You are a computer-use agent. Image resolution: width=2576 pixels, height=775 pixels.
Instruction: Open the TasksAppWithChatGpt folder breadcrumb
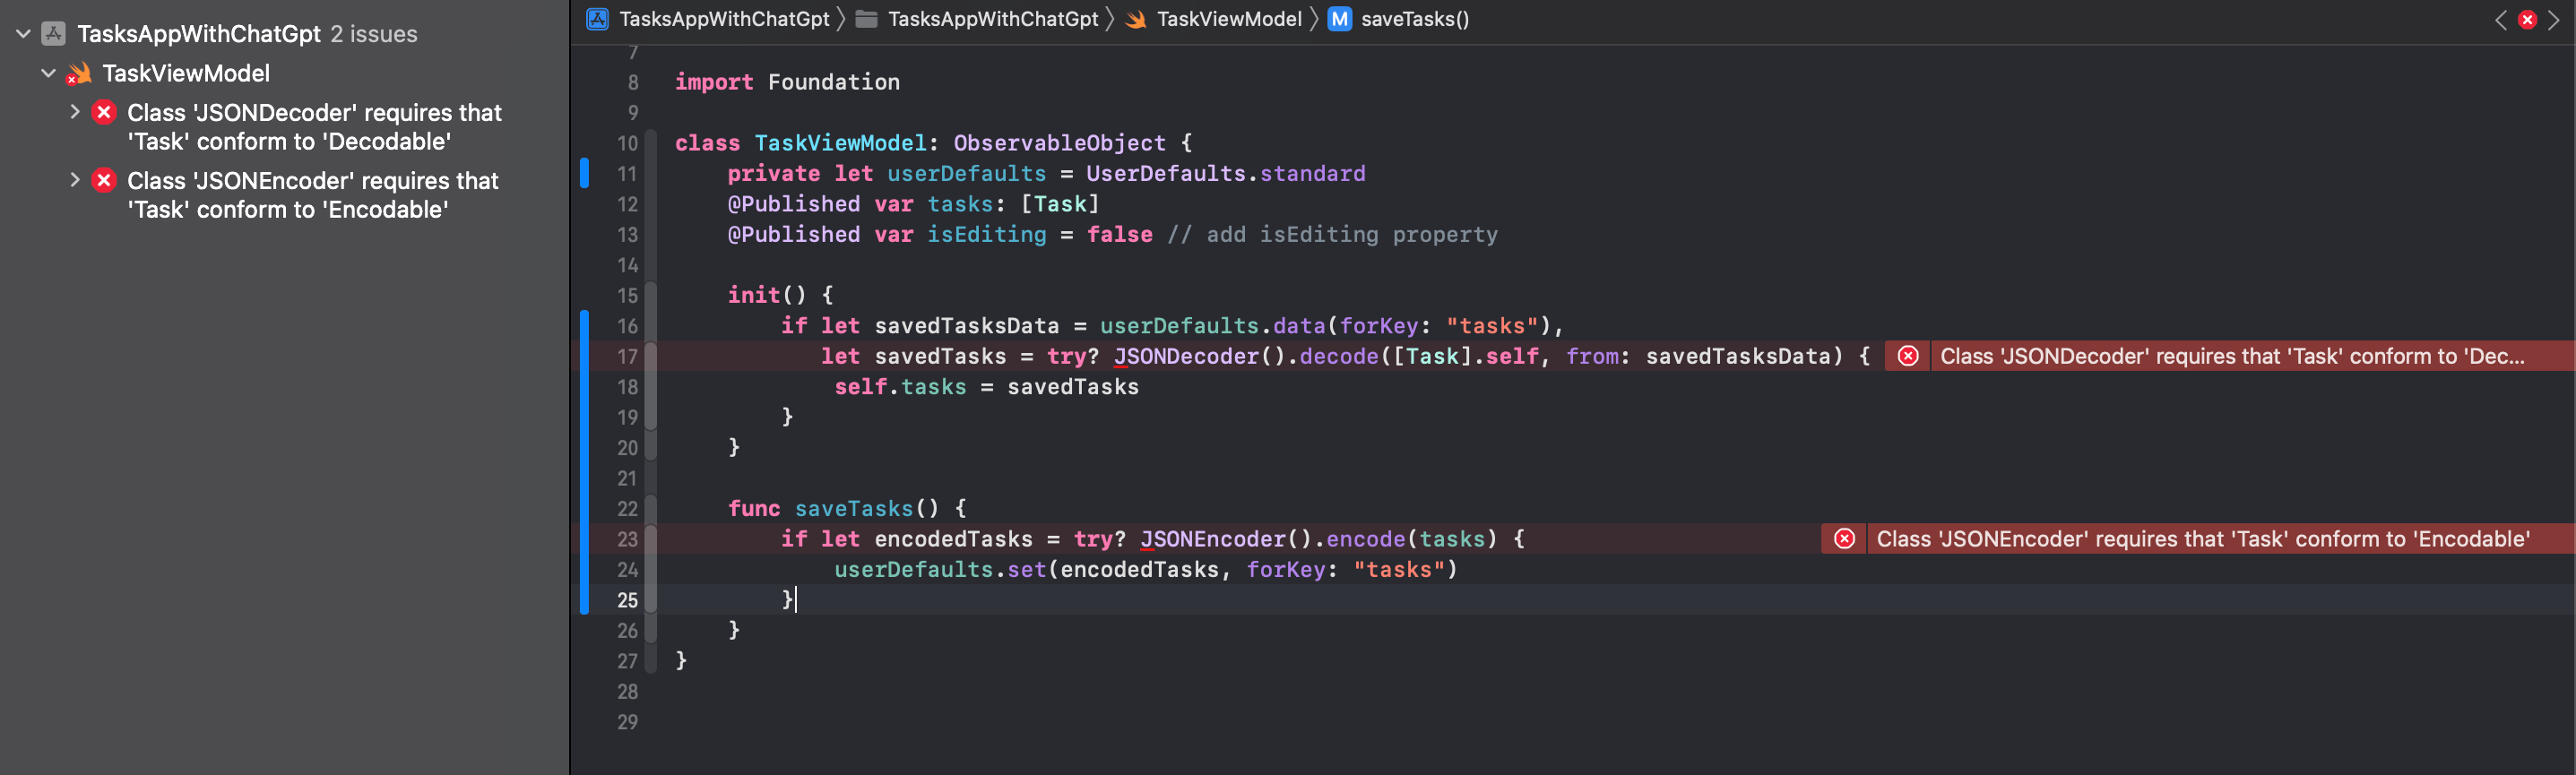coord(992,19)
